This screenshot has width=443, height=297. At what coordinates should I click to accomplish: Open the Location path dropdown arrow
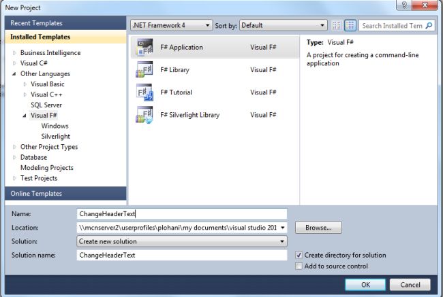(x=283, y=228)
